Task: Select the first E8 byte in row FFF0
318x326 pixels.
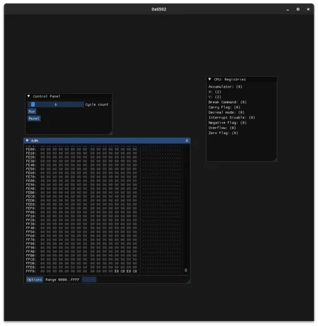Action: (117, 271)
